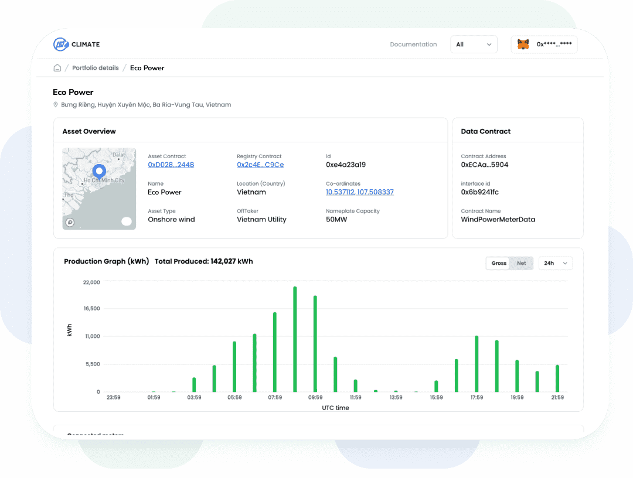Click the Mapbox logo on the map
This screenshot has width=633, height=478.
(70, 222)
